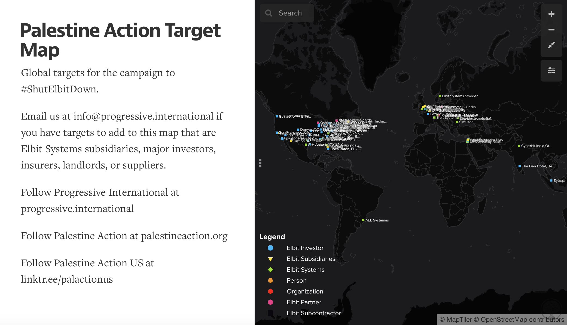Open the OpenStreetMap contributors attribution link
The image size is (567, 325).
(x=519, y=320)
